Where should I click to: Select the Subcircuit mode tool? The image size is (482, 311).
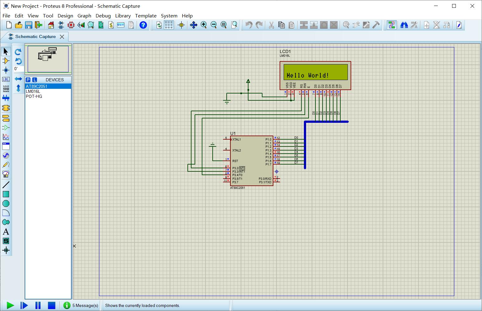6,108
